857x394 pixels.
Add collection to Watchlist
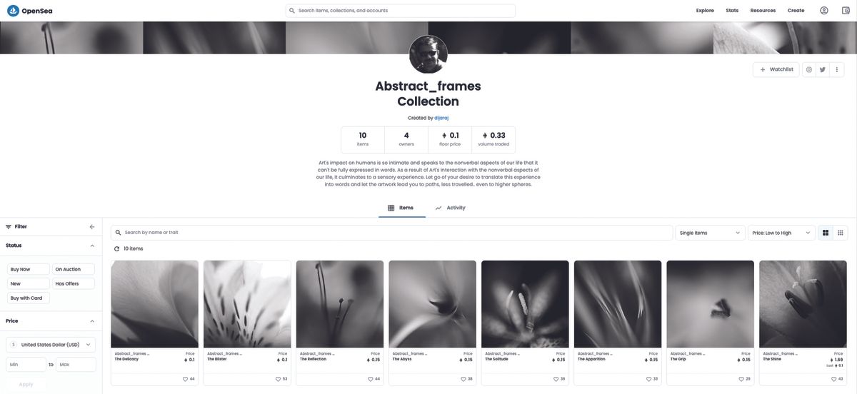(776, 69)
